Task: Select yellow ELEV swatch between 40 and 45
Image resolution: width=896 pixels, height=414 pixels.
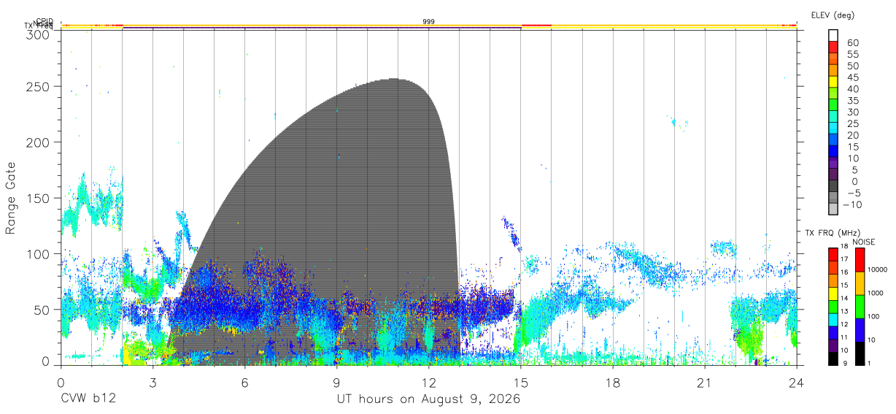Action: pos(833,82)
